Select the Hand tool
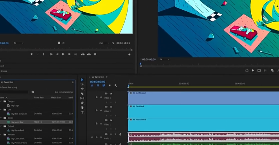 (x=82, y=107)
